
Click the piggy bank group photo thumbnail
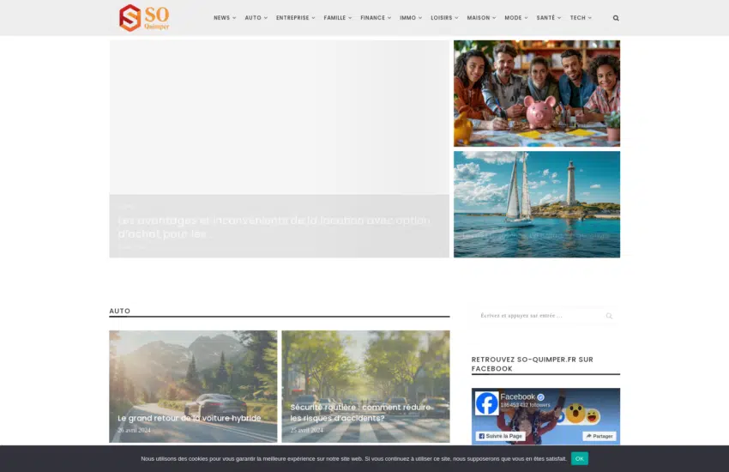tap(536, 93)
